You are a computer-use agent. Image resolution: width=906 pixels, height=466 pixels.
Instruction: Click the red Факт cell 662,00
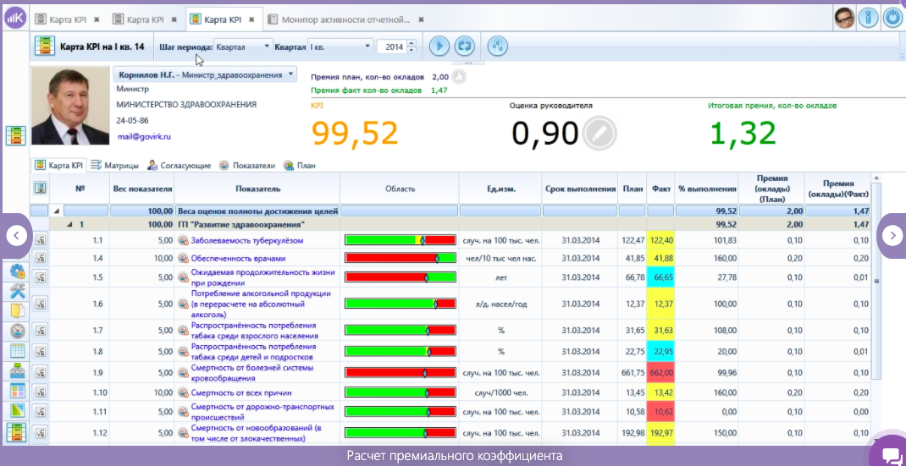(661, 372)
